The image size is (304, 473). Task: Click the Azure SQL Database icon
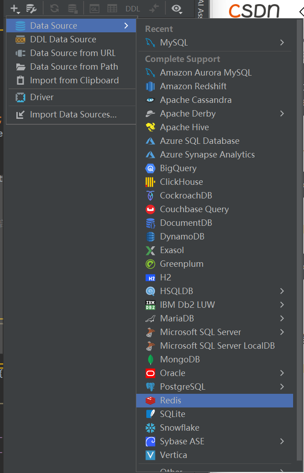[x=150, y=141]
